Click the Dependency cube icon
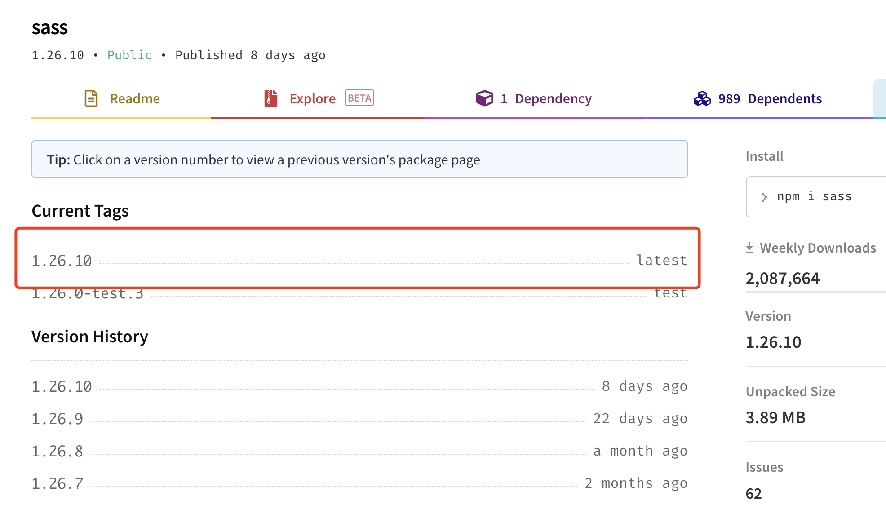The height and width of the screenshot is (505, 886). pyautogui.click(x=484, y=98)
